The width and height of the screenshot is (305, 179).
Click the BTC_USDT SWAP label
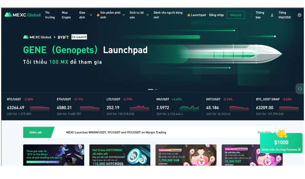point(268,99)
